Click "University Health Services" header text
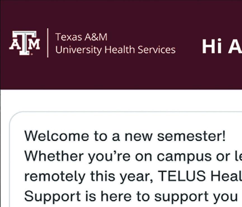The width and height of the screenshot is (242, 207). [115, 50]
